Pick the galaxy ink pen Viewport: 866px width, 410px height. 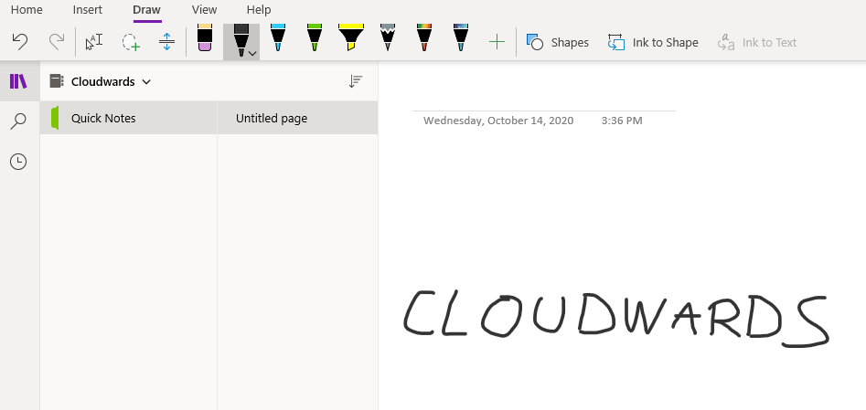460,38
